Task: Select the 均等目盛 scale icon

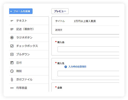Action: click(12, 88)
